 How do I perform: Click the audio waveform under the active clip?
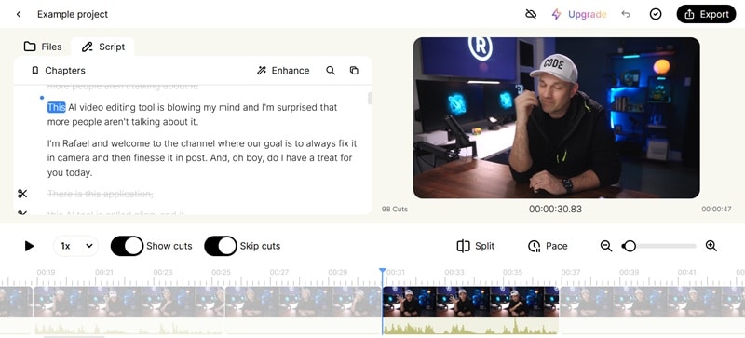[470, 327]
